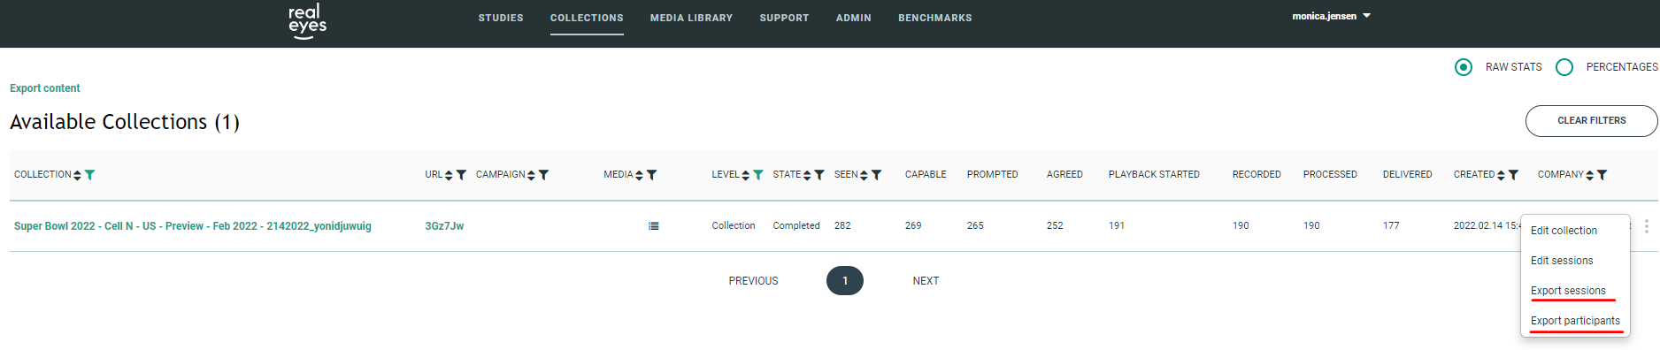The image size is (1660, 350).
Task: Select the Percentages radio button
Action: pyautogui.click(x=1564, y=67)
